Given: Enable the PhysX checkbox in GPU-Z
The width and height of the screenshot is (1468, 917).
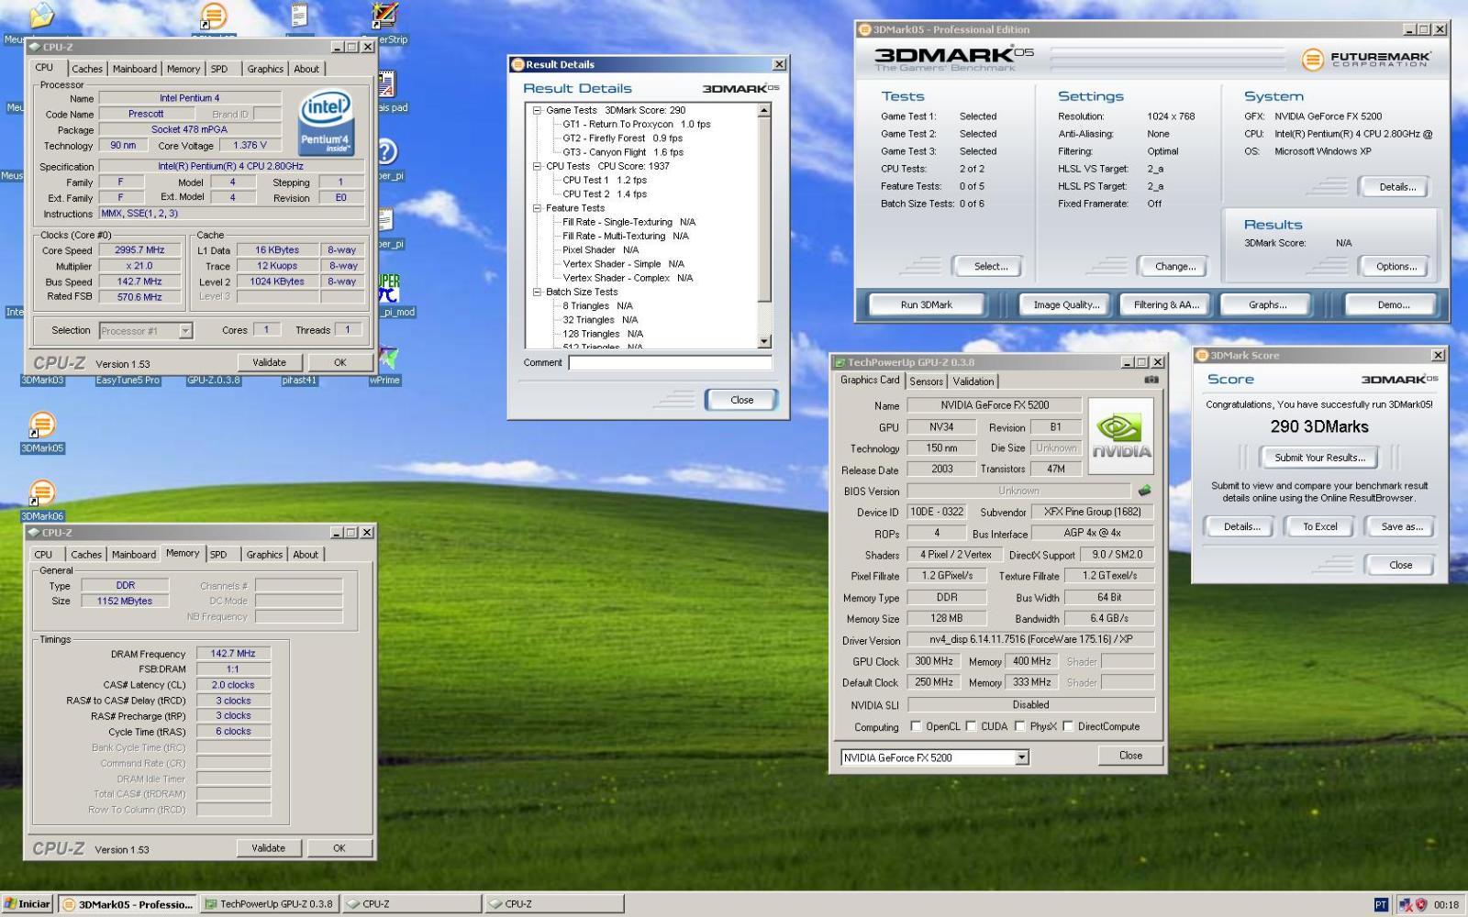Looking at the screenshot, I should (1019, 726).
